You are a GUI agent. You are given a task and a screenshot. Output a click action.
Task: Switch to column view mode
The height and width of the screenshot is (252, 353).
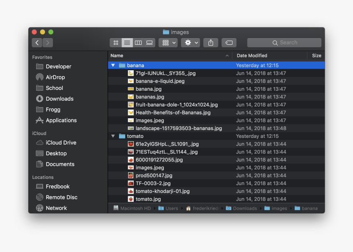[x=138, y=43]
